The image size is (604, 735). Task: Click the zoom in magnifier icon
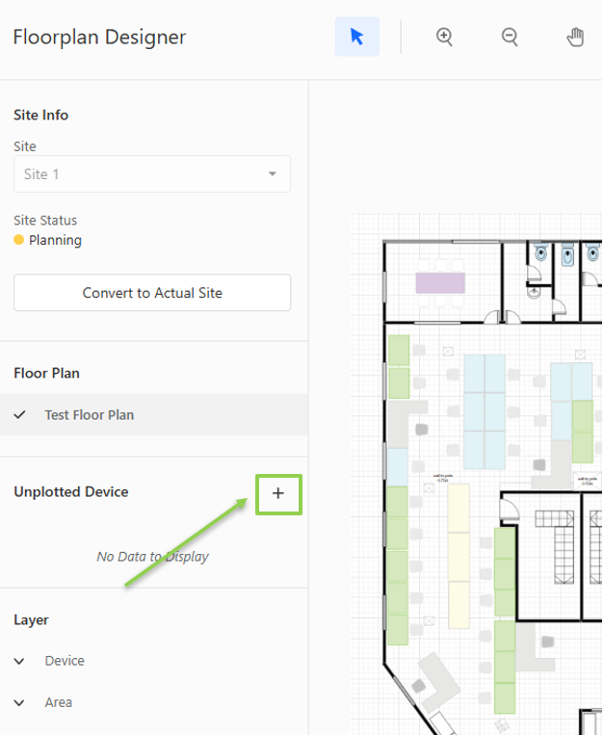(444, 37)
